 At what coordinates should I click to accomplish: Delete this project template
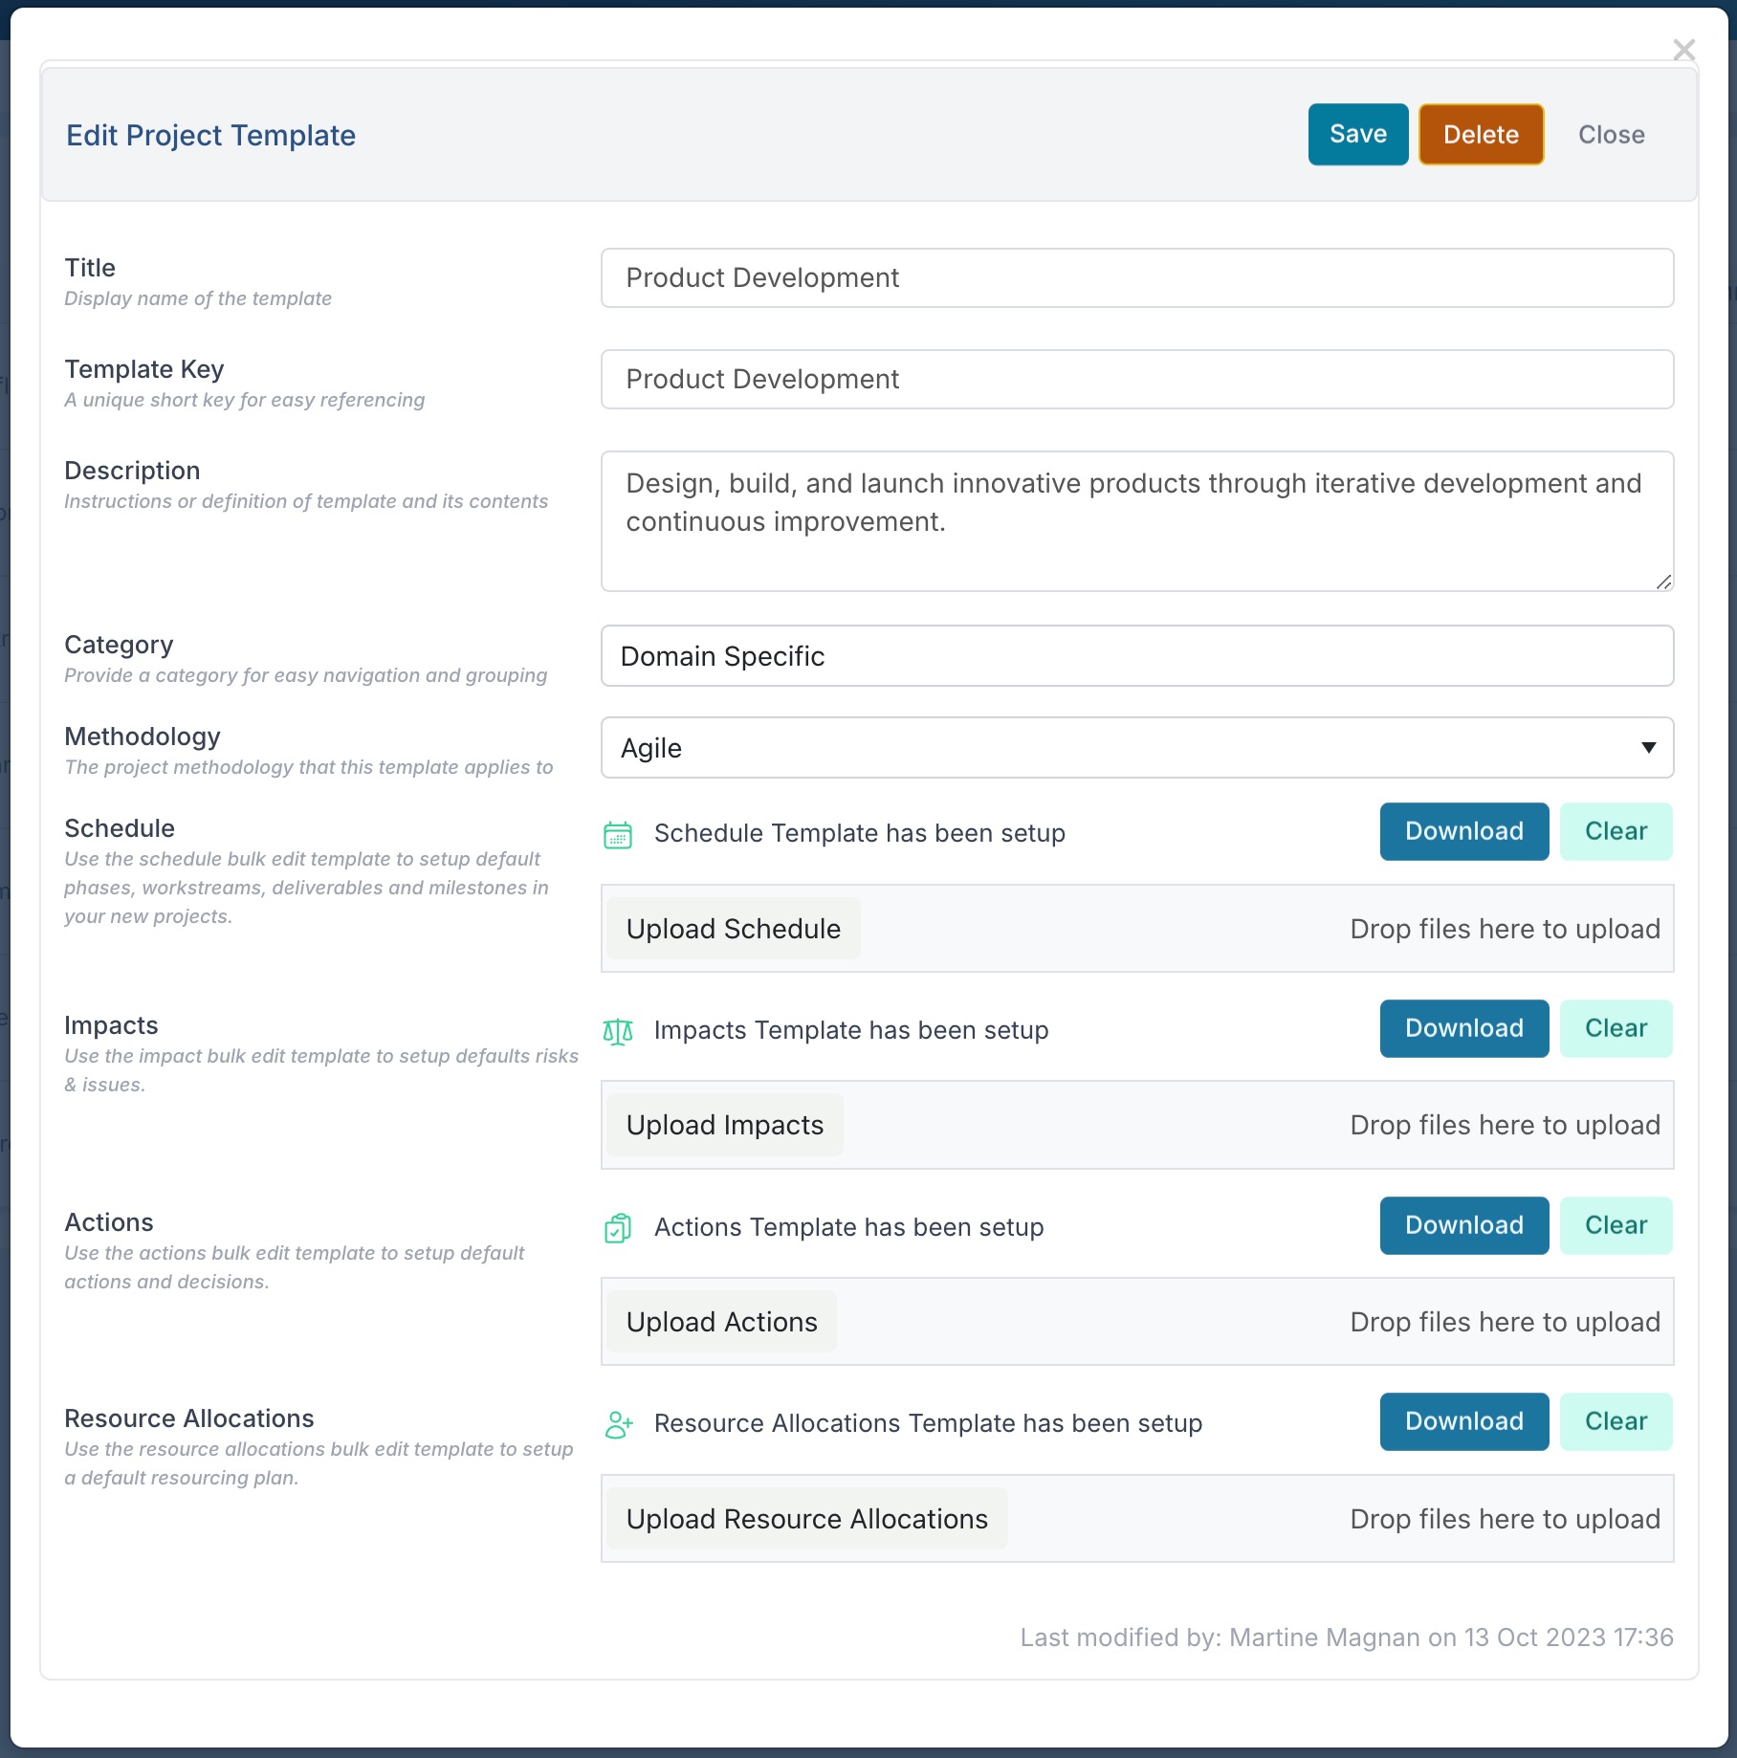1481,135
